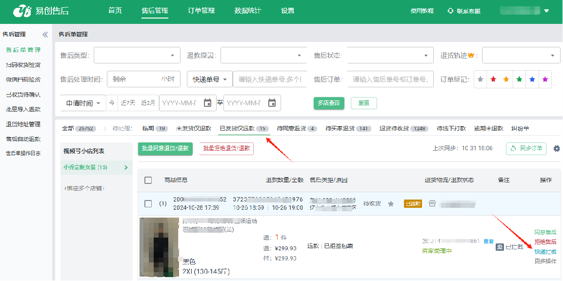
Task: Check the first order row checkbox
Action: pos(148,203)
